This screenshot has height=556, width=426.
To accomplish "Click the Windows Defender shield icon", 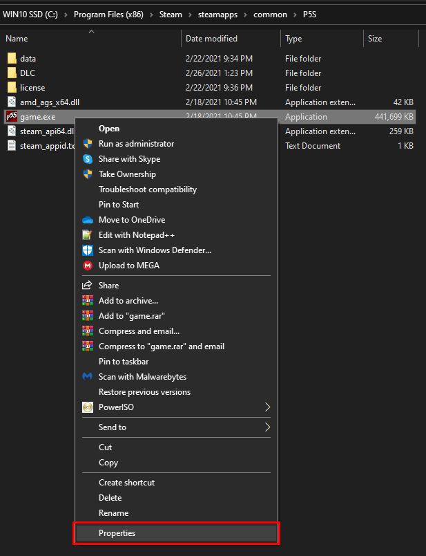I will 88,250.
